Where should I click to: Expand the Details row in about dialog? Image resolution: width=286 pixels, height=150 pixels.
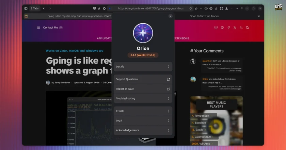[x=143, y=67]
